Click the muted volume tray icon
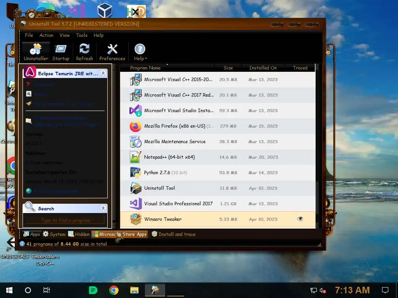This screenshot has height=298, width=398. [x=323, y=290]
